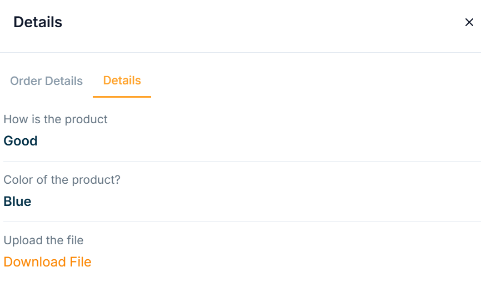Click the product color answer 'Blue'
Screen dimensions: 481x287
pyautogui.click(x=17, y=202)
